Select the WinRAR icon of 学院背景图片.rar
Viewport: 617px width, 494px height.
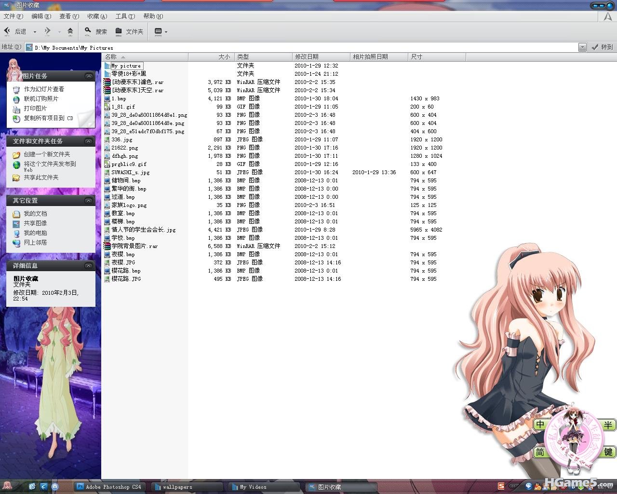[107, 246]
